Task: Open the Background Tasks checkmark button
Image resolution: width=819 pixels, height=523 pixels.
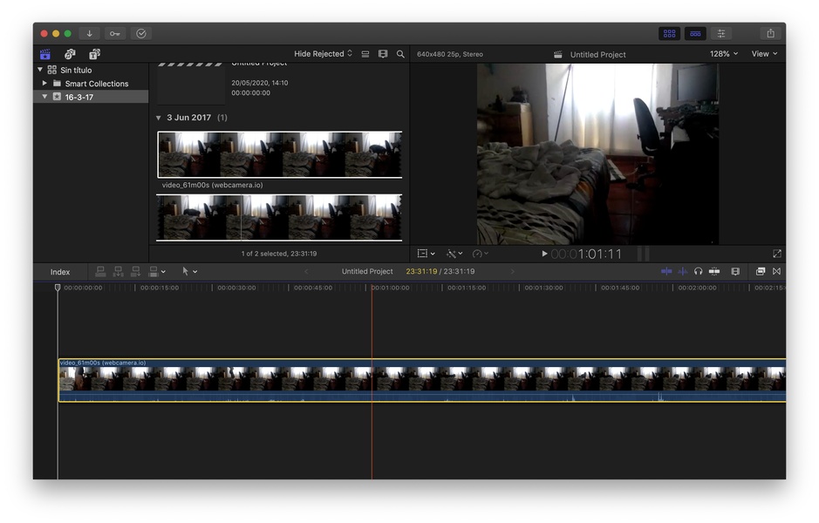Action: (141, 33)
